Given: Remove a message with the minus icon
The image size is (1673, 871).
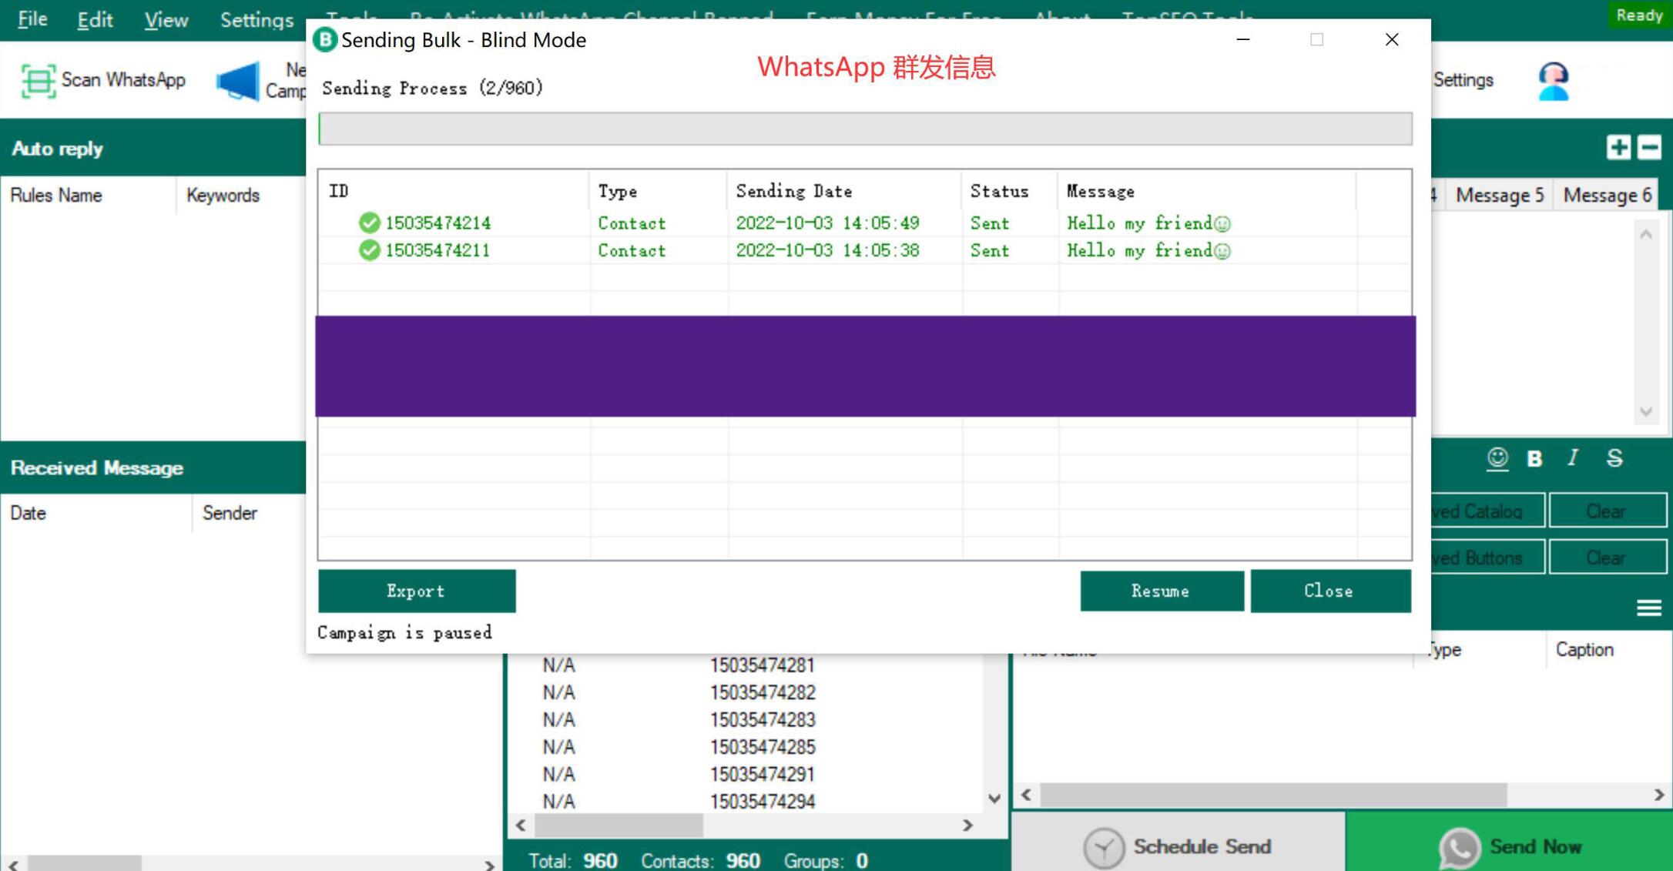Looking at the screenshot, I should pos(1649,147).
